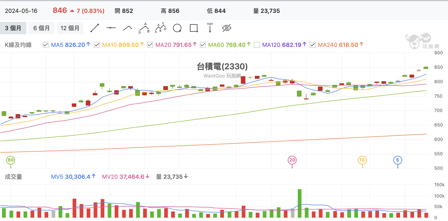This screenshot has width=448, height=221.
Task: Click the 成交量 section label
Action: [13, 177]
